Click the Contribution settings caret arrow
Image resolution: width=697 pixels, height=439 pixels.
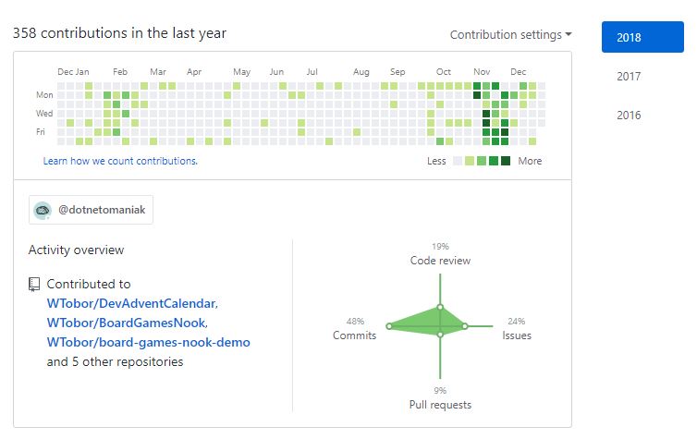569,34
